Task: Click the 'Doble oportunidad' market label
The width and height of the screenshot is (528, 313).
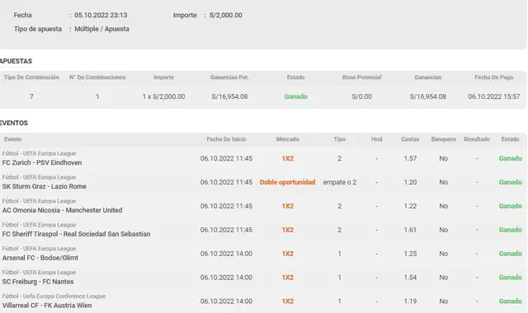Action: click(288, 182)
